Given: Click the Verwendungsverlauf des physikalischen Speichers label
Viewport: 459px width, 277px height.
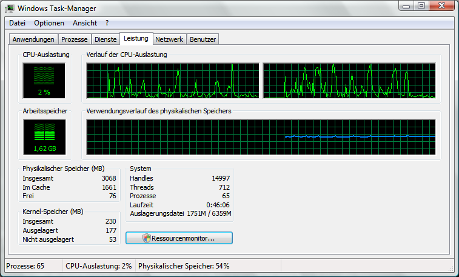Looking at the screenshot, I should click(x=159, y=111).
